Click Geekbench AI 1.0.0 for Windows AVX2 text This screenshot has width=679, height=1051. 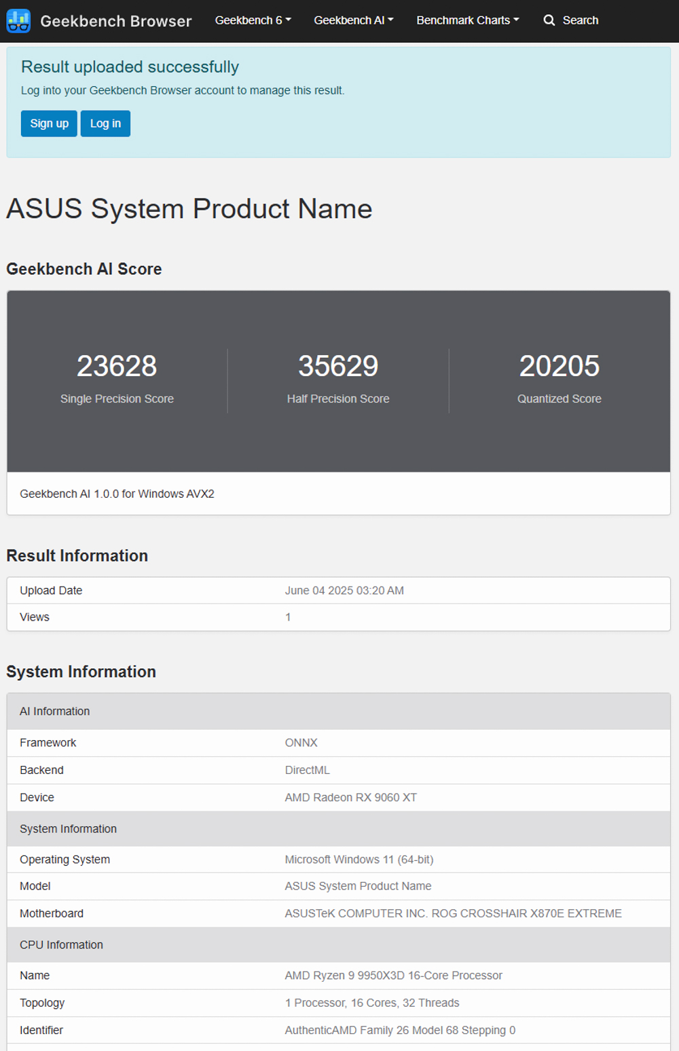(x=117, y=494)
